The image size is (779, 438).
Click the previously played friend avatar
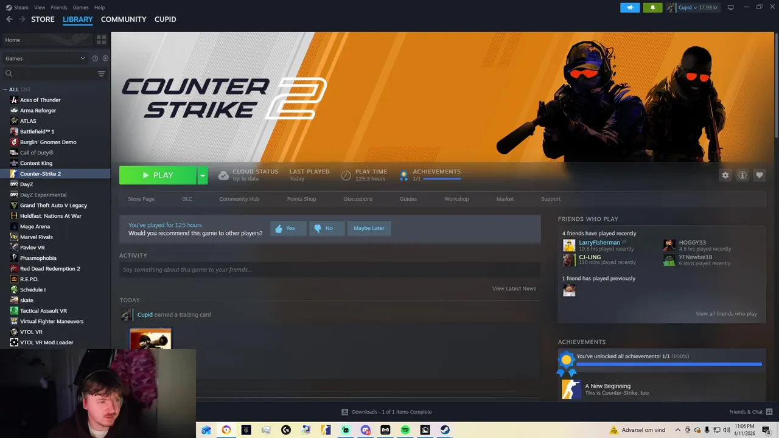[x=569, y=290]
